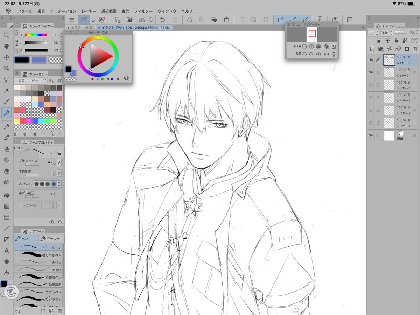Hide the 用紙 paper layer

[x=371, y=135]
